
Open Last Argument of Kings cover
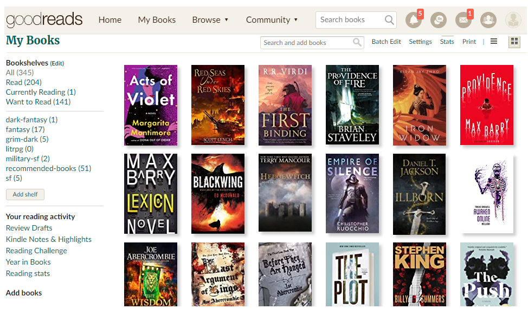(218, 274)
